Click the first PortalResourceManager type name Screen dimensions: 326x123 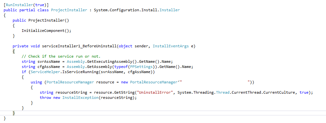tap(70, 82)
